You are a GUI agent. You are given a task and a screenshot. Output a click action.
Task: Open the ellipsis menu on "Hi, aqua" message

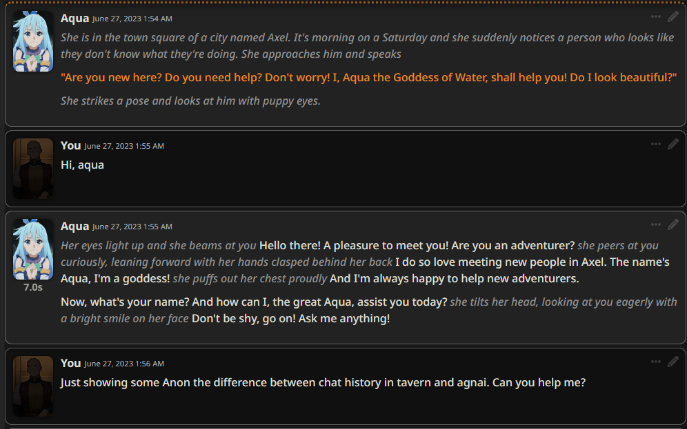click(x=656, y=144)
